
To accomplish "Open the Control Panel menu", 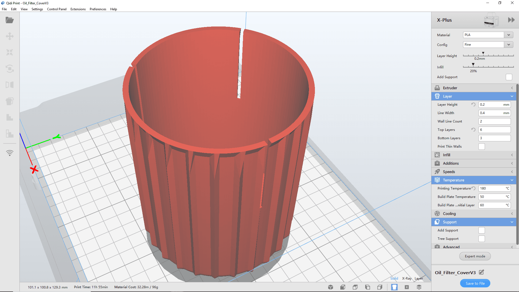I will [57, 9].
